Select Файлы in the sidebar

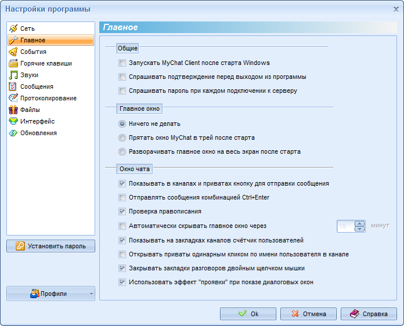click(x=50, y=110)
